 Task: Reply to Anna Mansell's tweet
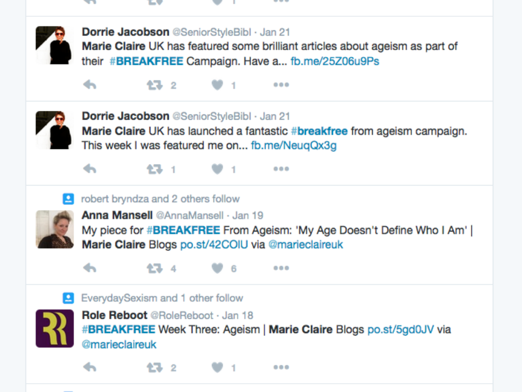click(90, 268)
